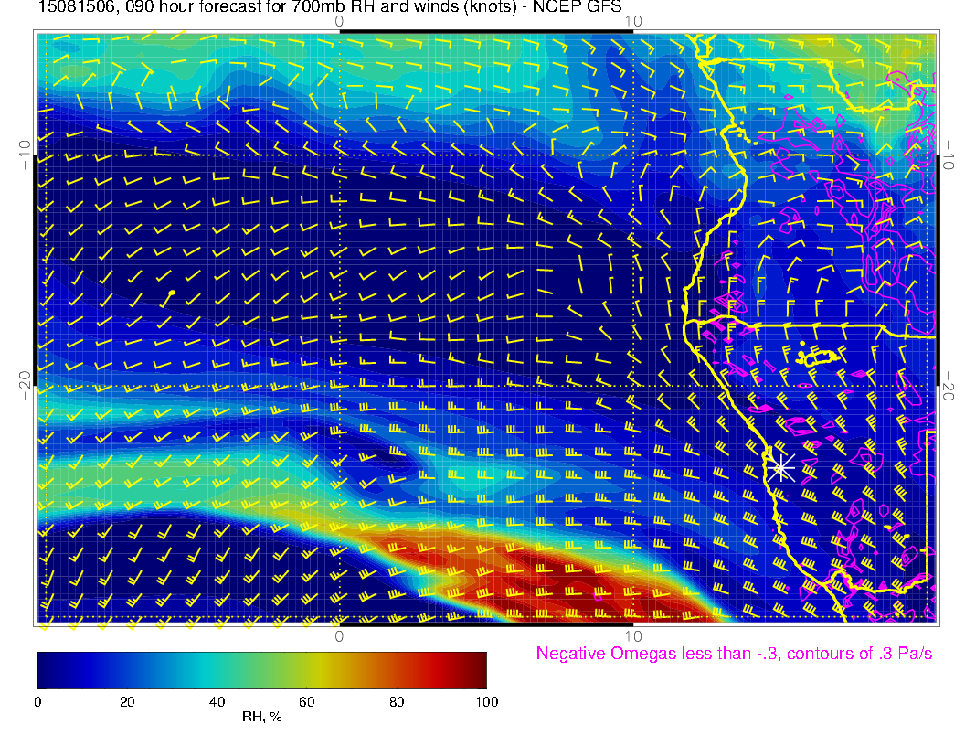965x746 pixels.
Task: Click the latitude label -10 on the left axis
Action: pos(25,155)
